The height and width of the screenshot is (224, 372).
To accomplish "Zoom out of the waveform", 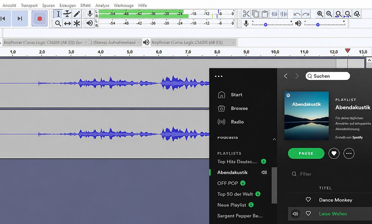I will 329,14.
